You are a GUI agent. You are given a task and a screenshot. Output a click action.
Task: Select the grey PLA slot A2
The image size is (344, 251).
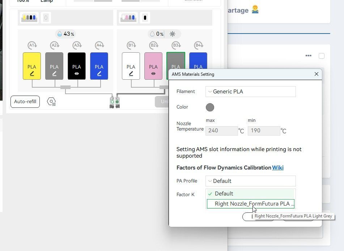coord(54,66)
